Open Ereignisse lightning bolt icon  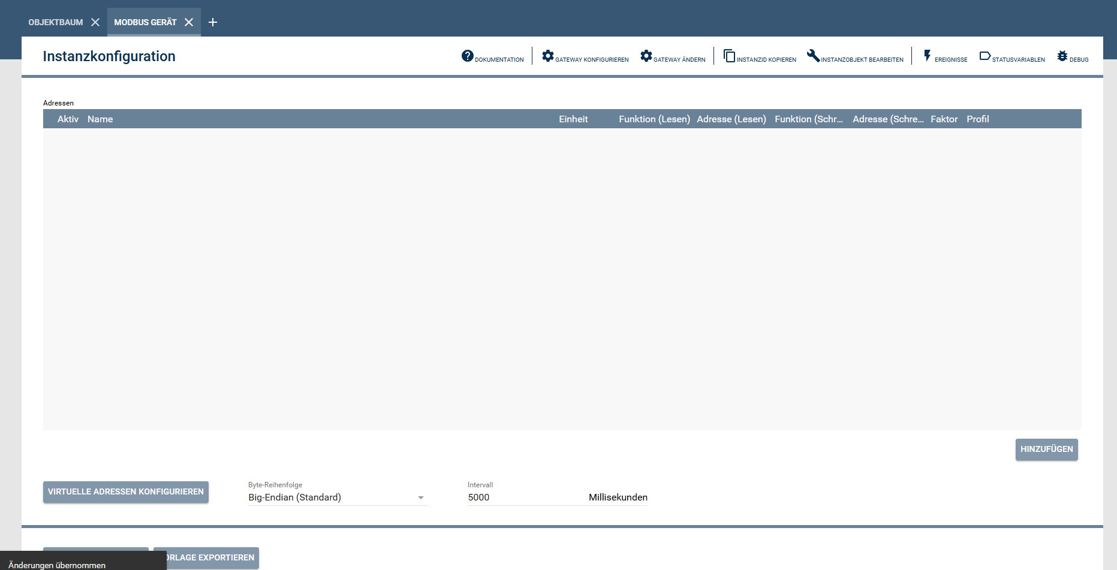pos(927,56)
